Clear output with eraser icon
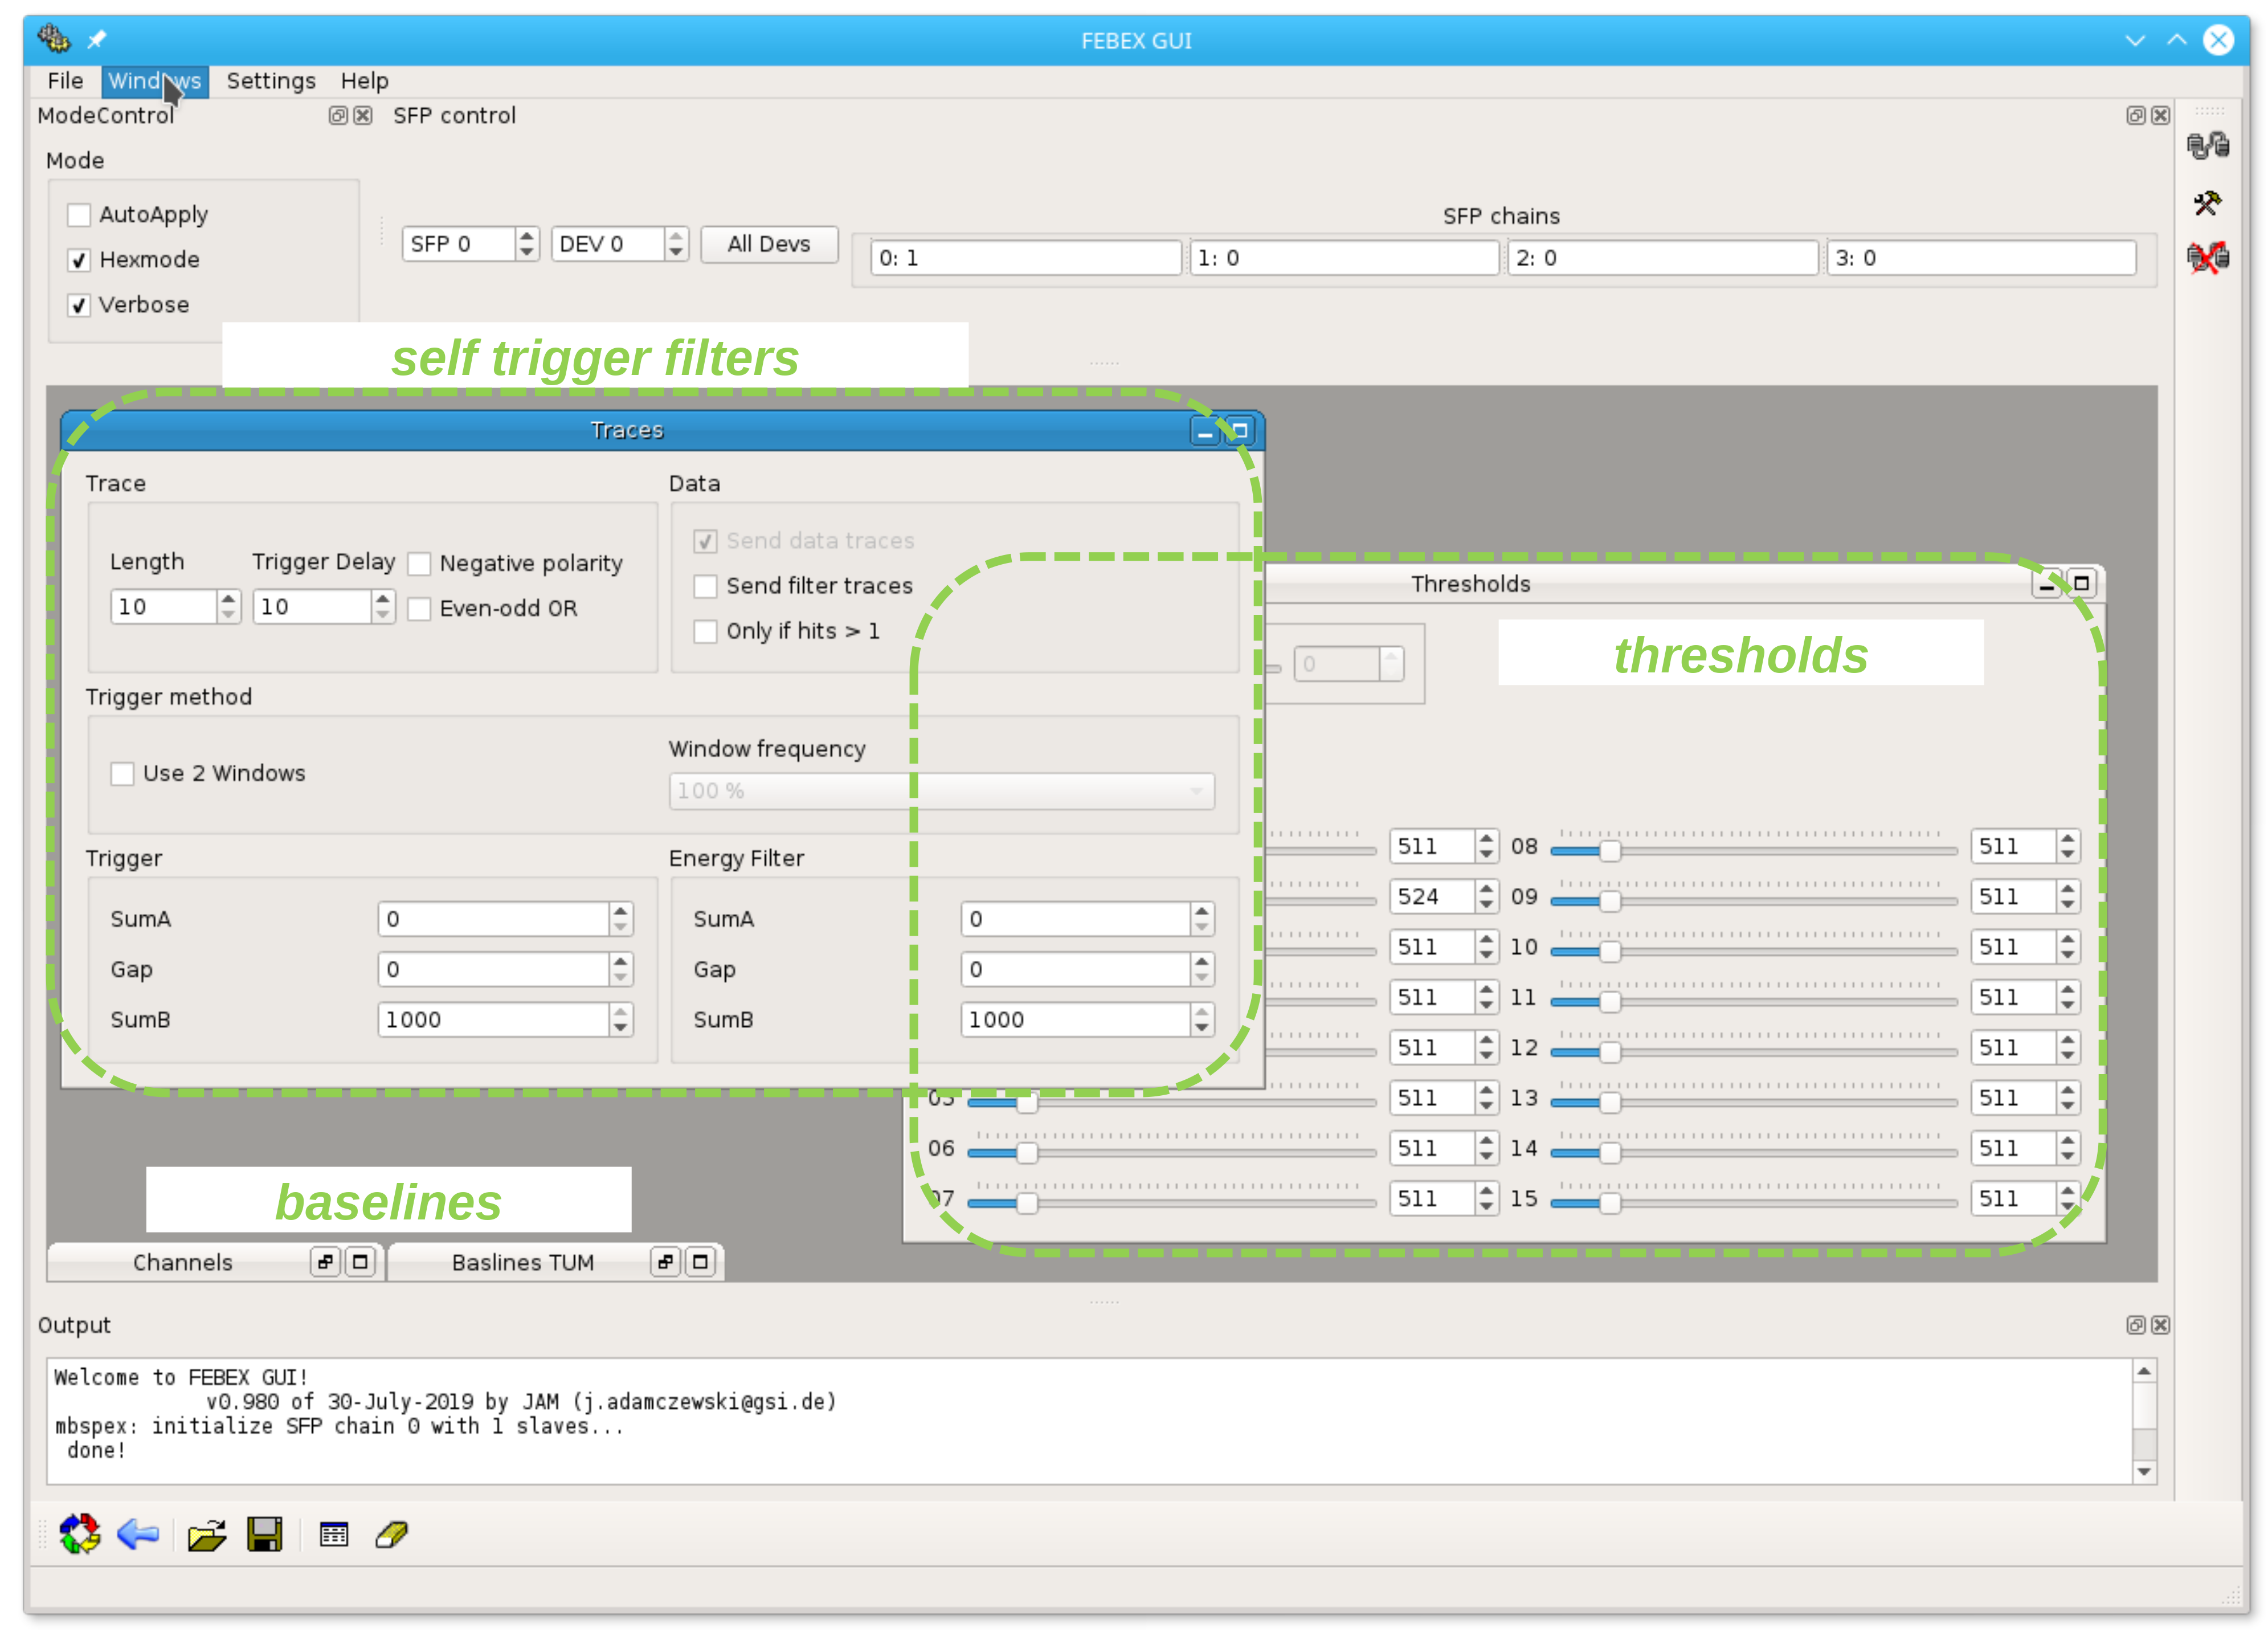Screen dimensions: 2268x1636 coord(392,1534)
